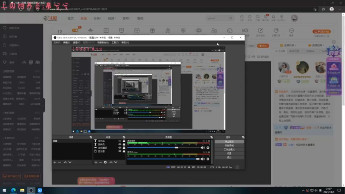Collapse the Douyu left sidebar handle
345x194 pixels.
click(x=44, y=105)
